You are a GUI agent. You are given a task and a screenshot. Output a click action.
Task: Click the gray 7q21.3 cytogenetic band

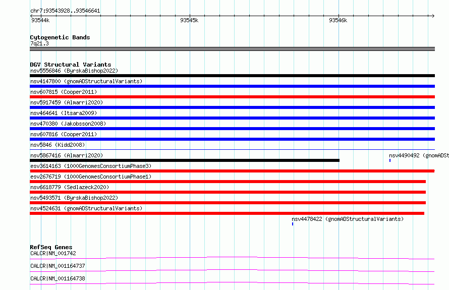[x=232, y=49]
